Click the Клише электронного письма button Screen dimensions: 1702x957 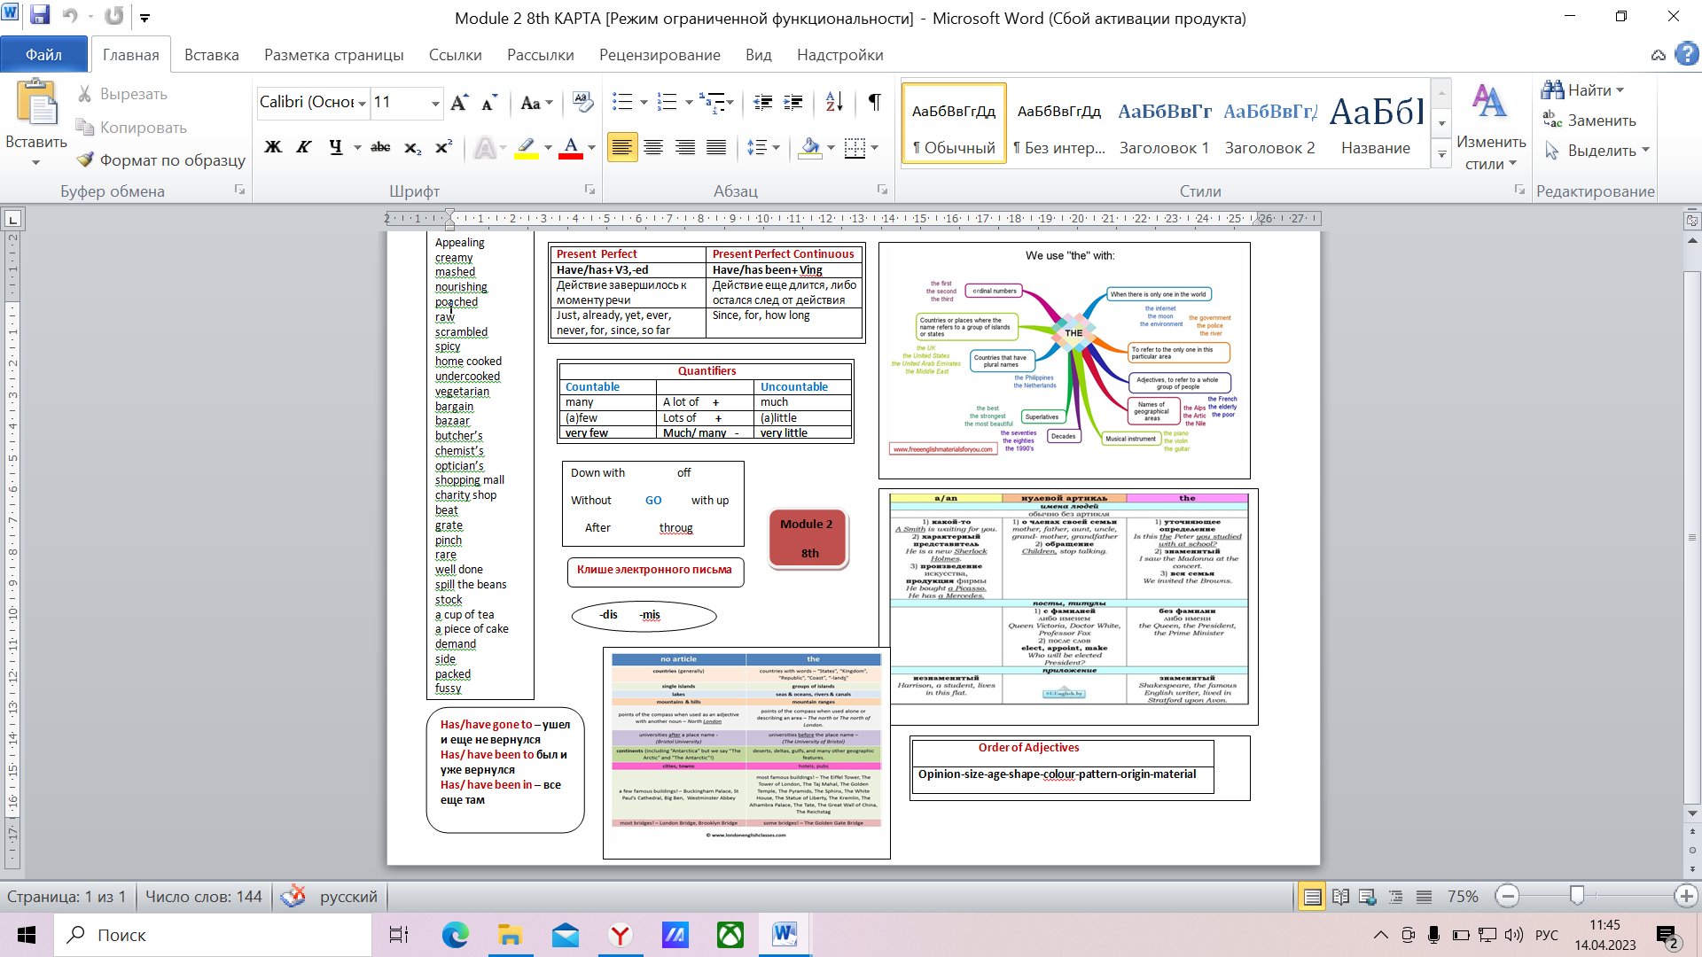pos(653,571)
